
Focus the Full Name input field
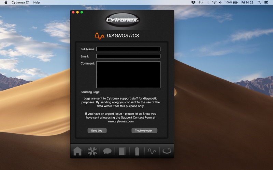pos(128,49)
